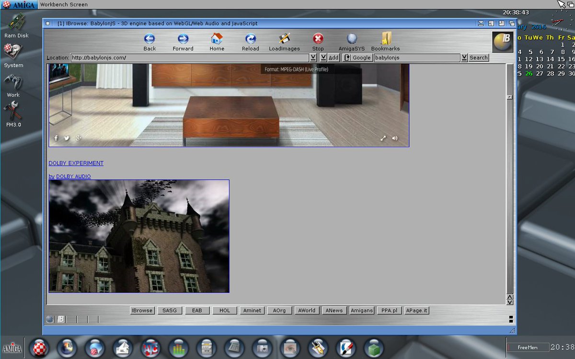Open the Google search engine selector
575x359 pixels.
pos(357,58)
